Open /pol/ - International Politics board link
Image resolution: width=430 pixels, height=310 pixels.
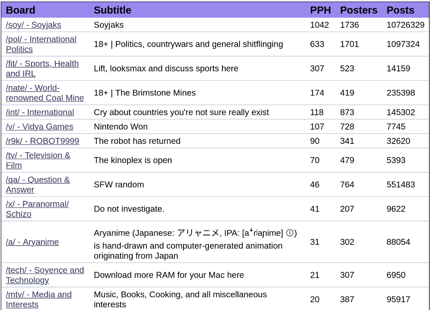[41, 39]
